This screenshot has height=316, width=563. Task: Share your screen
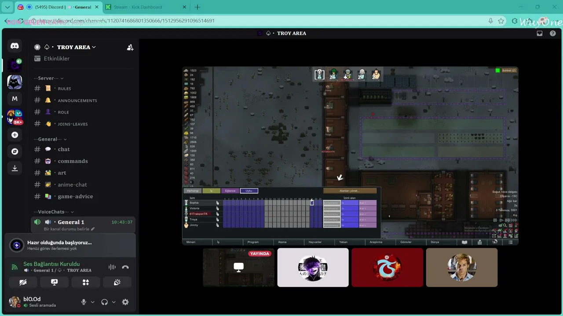tap(54, 283)
